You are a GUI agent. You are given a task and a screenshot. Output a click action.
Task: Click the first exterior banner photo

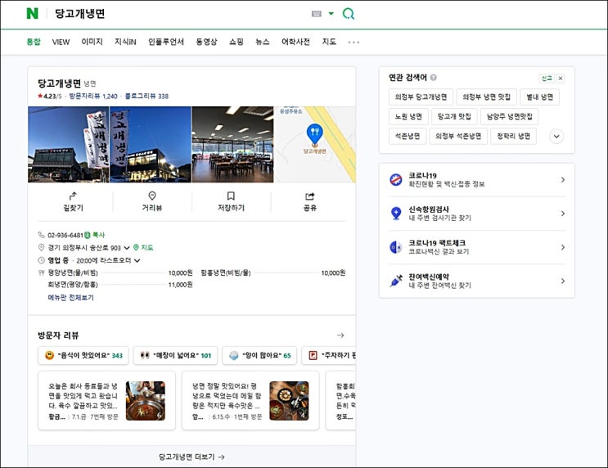69,144
